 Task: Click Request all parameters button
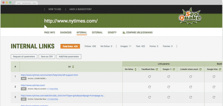point(24,57)
